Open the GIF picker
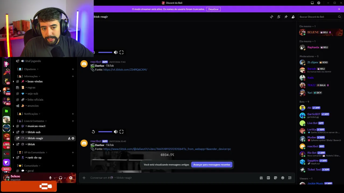344x193 pixels. [268, 178]
